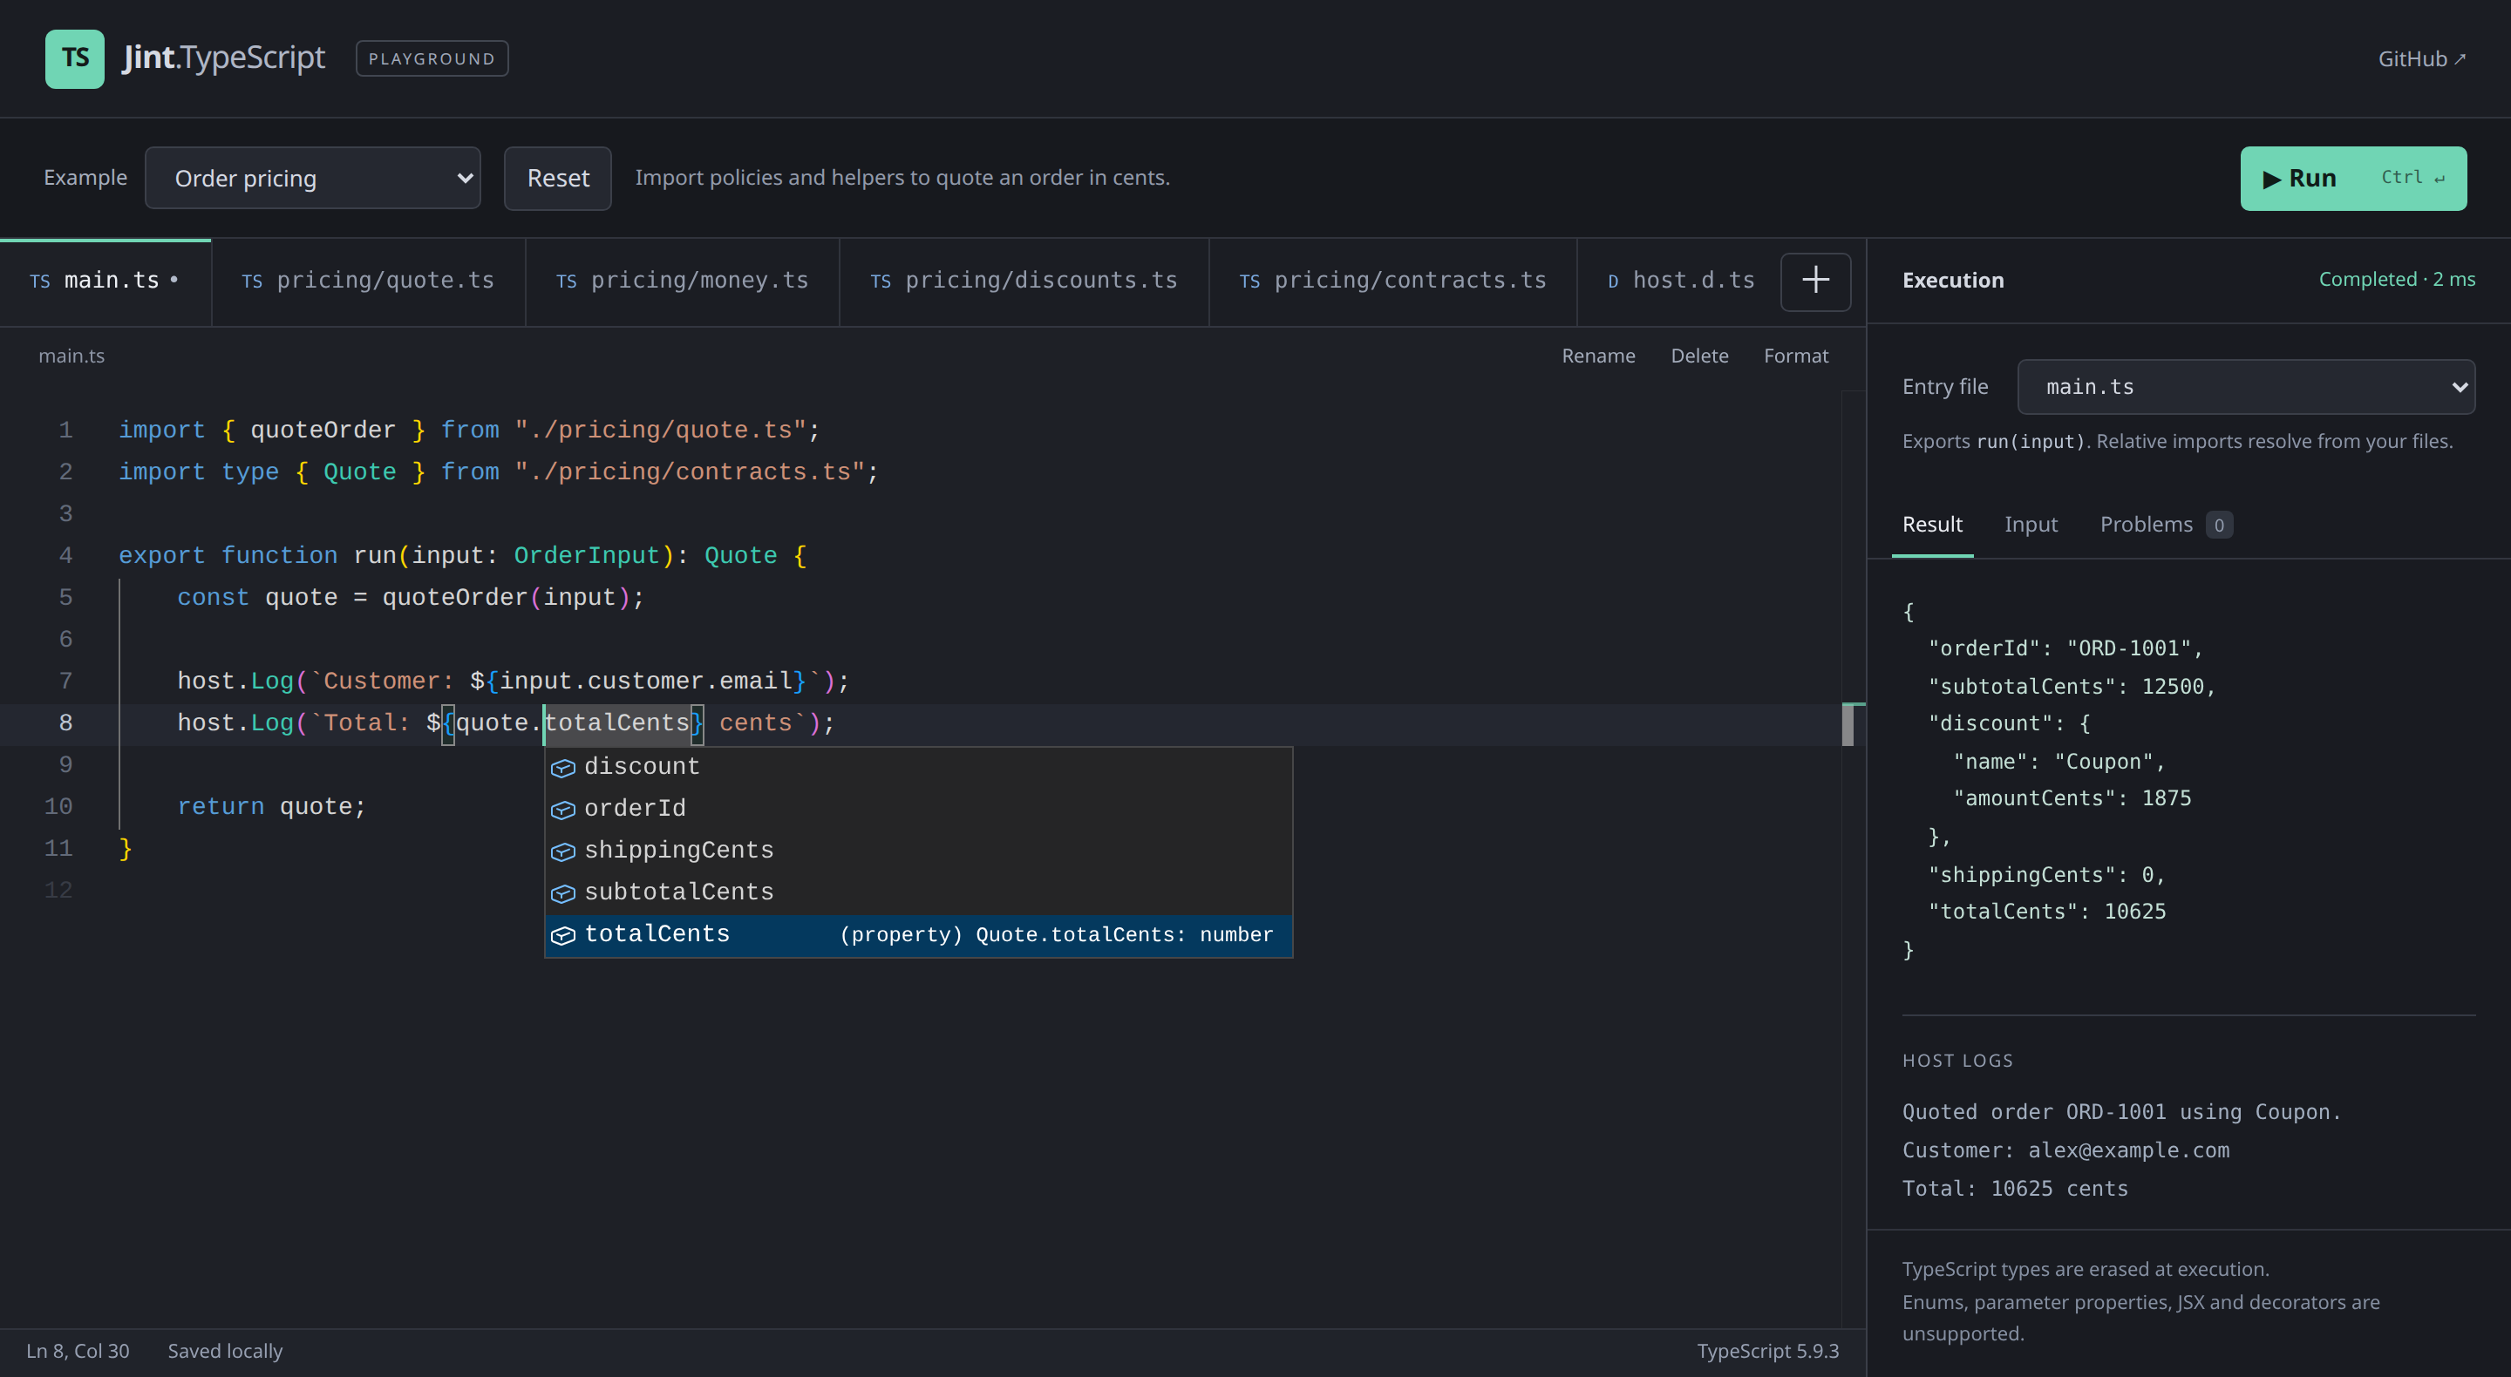This screenshot has height=1377, width=2511.
Task: Choose subtotalCents suggestion in autocomplete list
Action: pyautogui.click(x=918, y=893)
